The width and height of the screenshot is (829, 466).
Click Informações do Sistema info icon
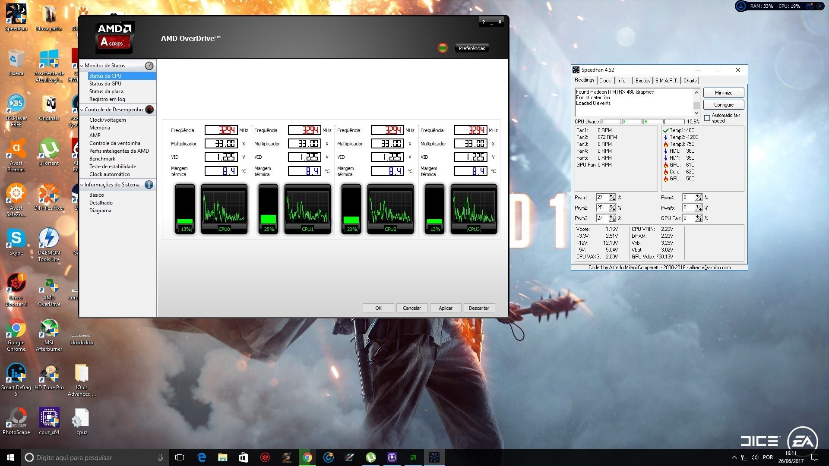pos(149,185)
